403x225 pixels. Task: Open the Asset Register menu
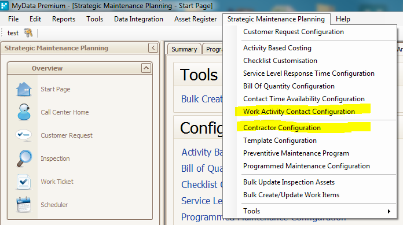(x=195, y=19)
